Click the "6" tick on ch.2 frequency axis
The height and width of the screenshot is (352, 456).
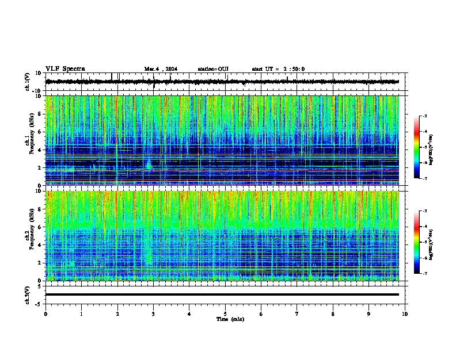pos(40,227)
